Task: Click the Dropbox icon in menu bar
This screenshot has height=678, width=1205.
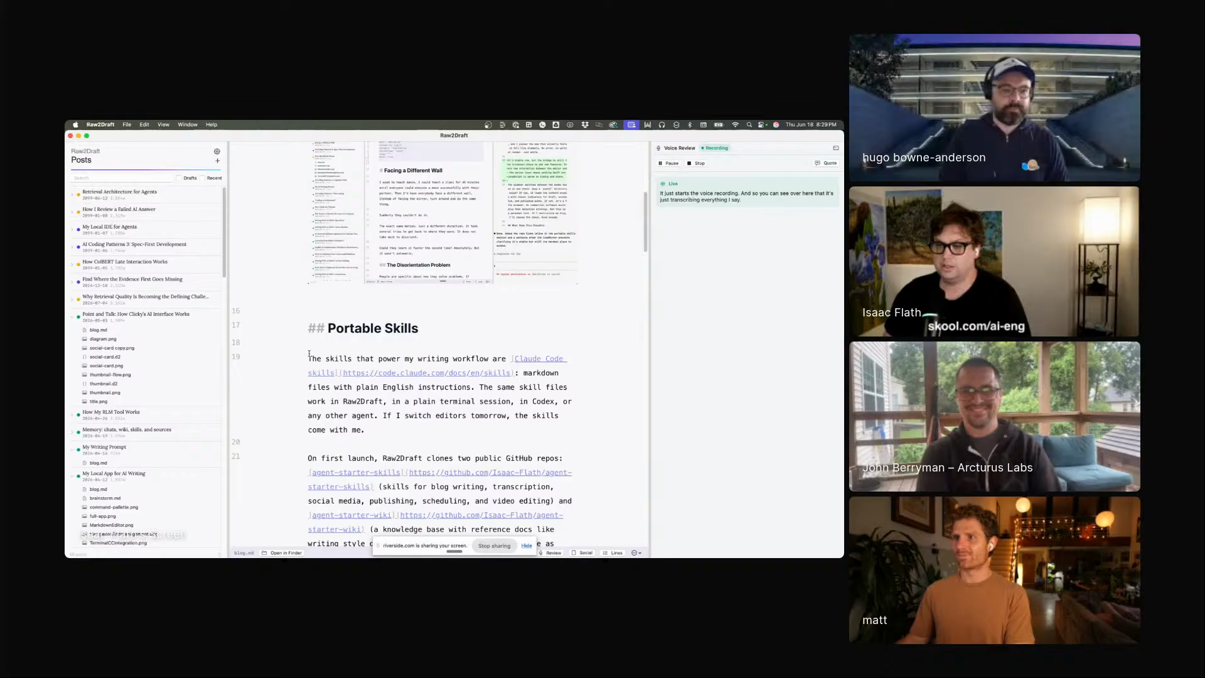Action: tap(585, 125)
